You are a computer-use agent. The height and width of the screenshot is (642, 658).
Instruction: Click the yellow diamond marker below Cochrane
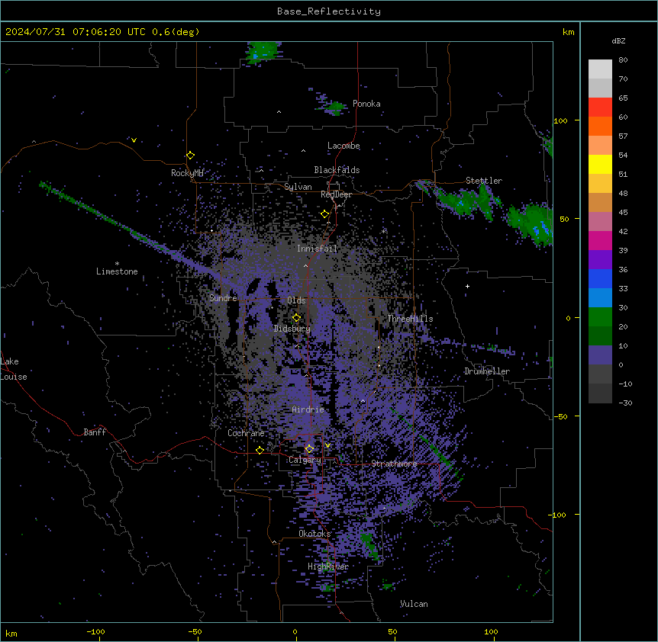(x=260, y=450)
